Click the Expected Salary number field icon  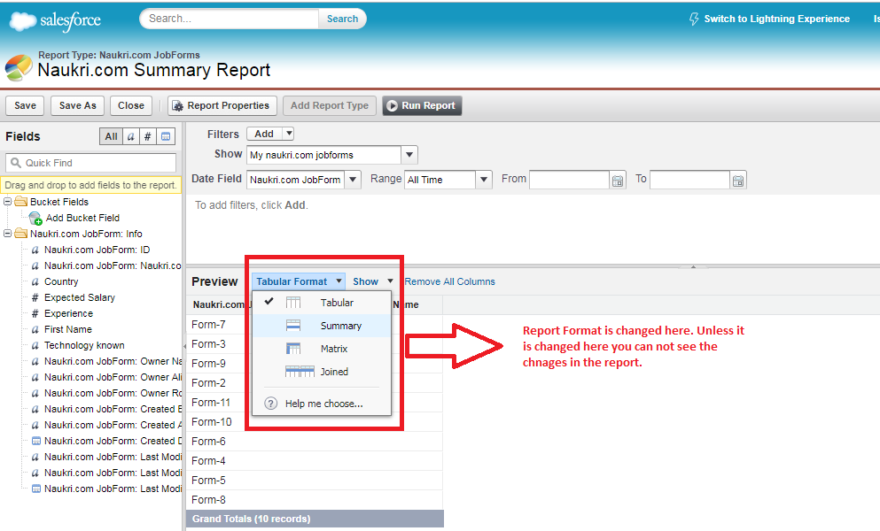pyautogui.click(x=35, y=297)
